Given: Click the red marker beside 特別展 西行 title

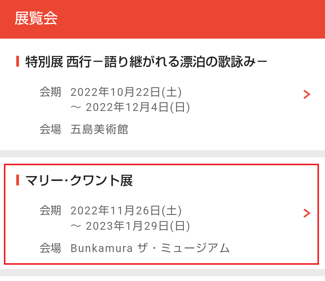Looking at the screenshot, I should click(x=17, y=62).
